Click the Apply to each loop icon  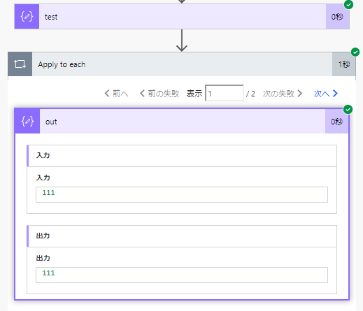click(x=20, y=64)
